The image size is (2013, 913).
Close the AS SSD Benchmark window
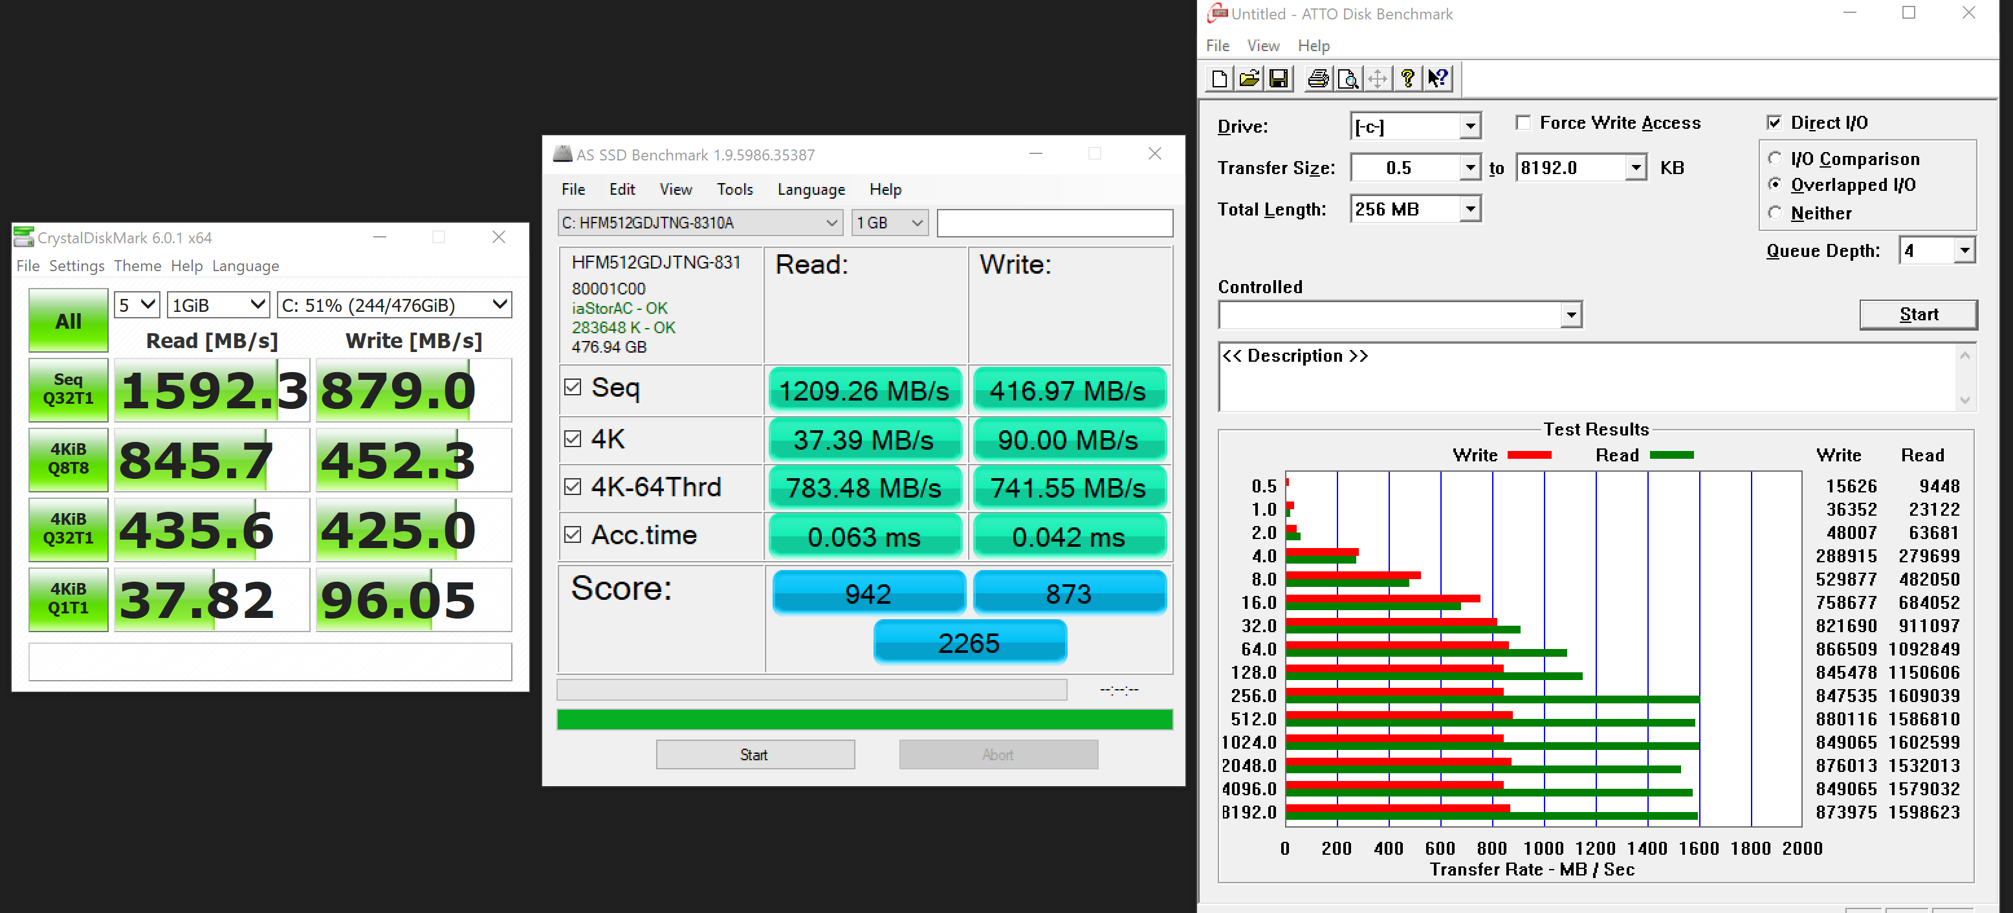pyautogui.click(x=1155, y=154)
